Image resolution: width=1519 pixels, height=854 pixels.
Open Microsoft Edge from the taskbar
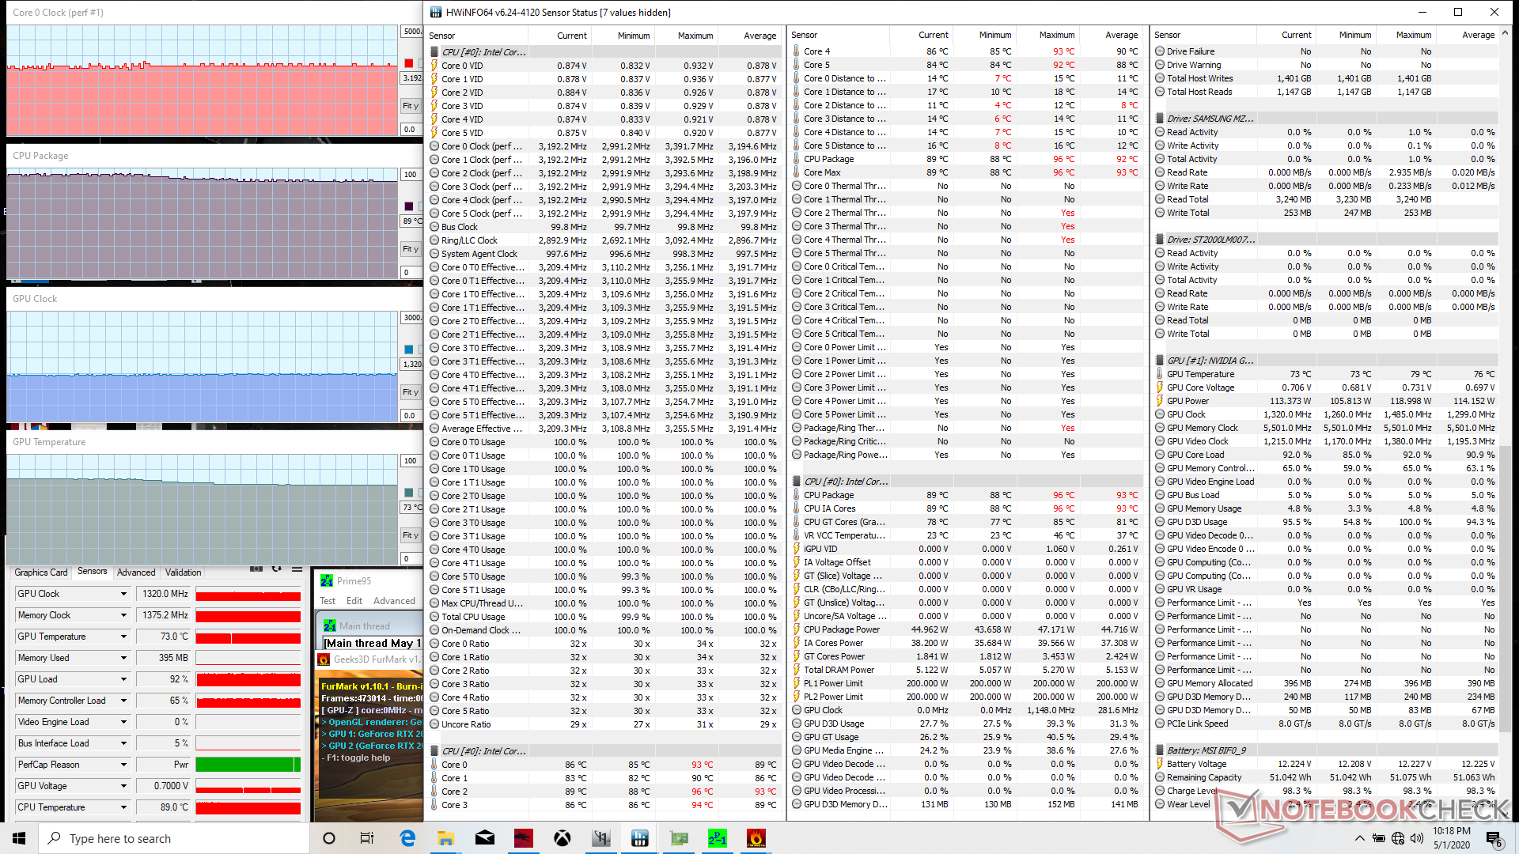tap(407, 838)
